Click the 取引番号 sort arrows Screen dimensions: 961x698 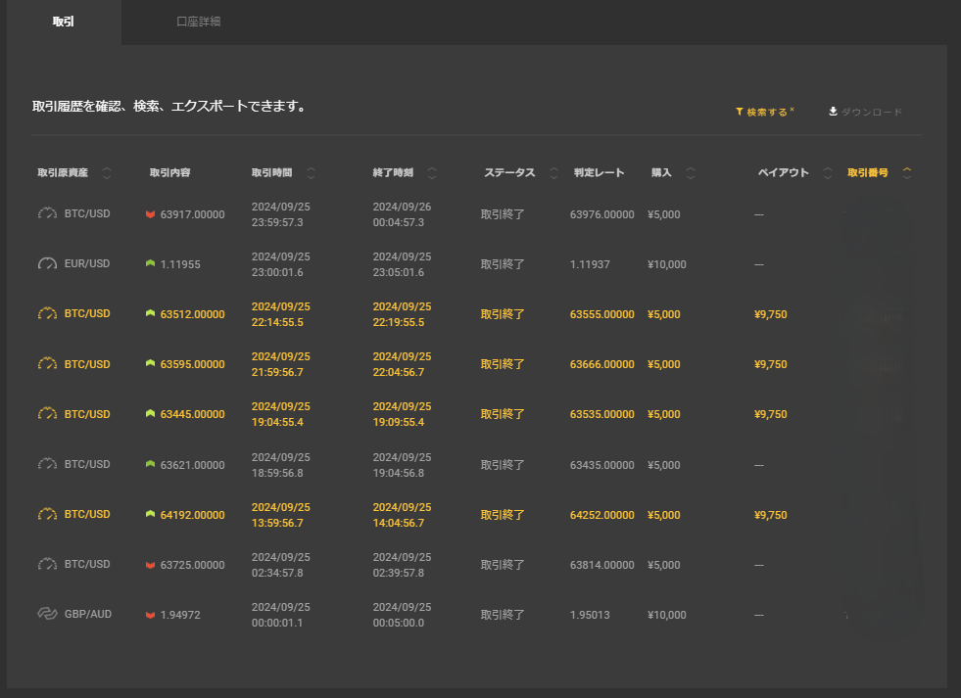[907, 173]
